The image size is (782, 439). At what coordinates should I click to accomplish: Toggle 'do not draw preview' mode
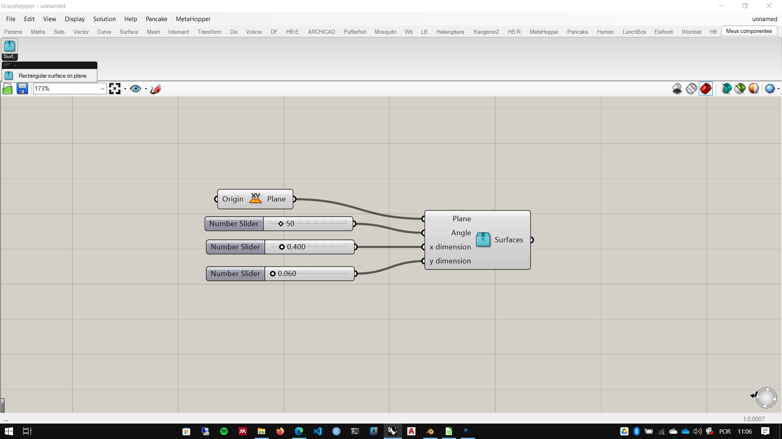click(677, 89)
